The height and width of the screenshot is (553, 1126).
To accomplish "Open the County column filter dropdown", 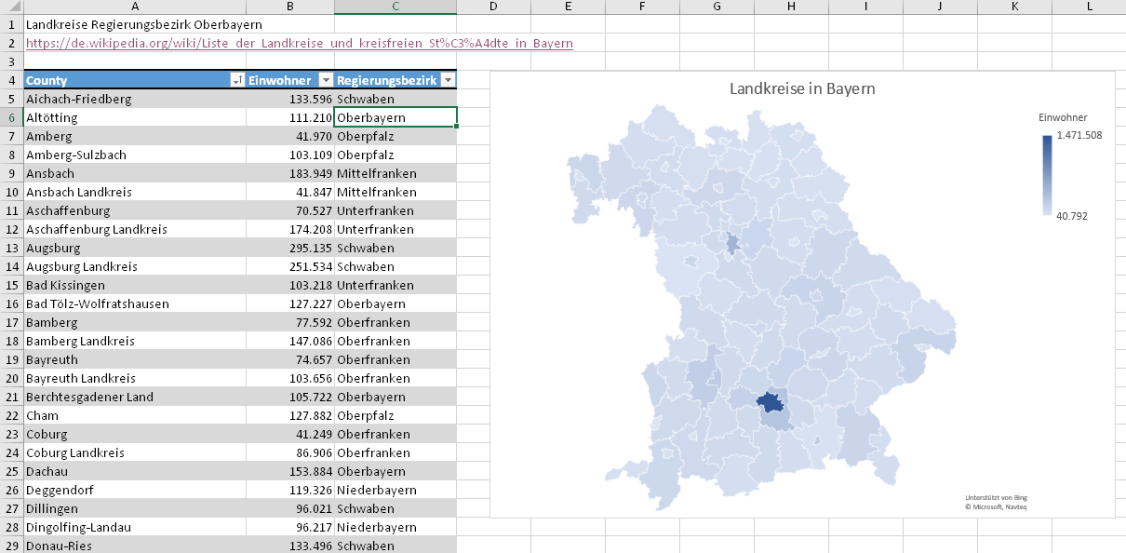I will 237,81.
